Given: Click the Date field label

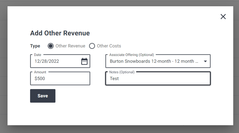Looking at the screenshot, I should [38, 55].
